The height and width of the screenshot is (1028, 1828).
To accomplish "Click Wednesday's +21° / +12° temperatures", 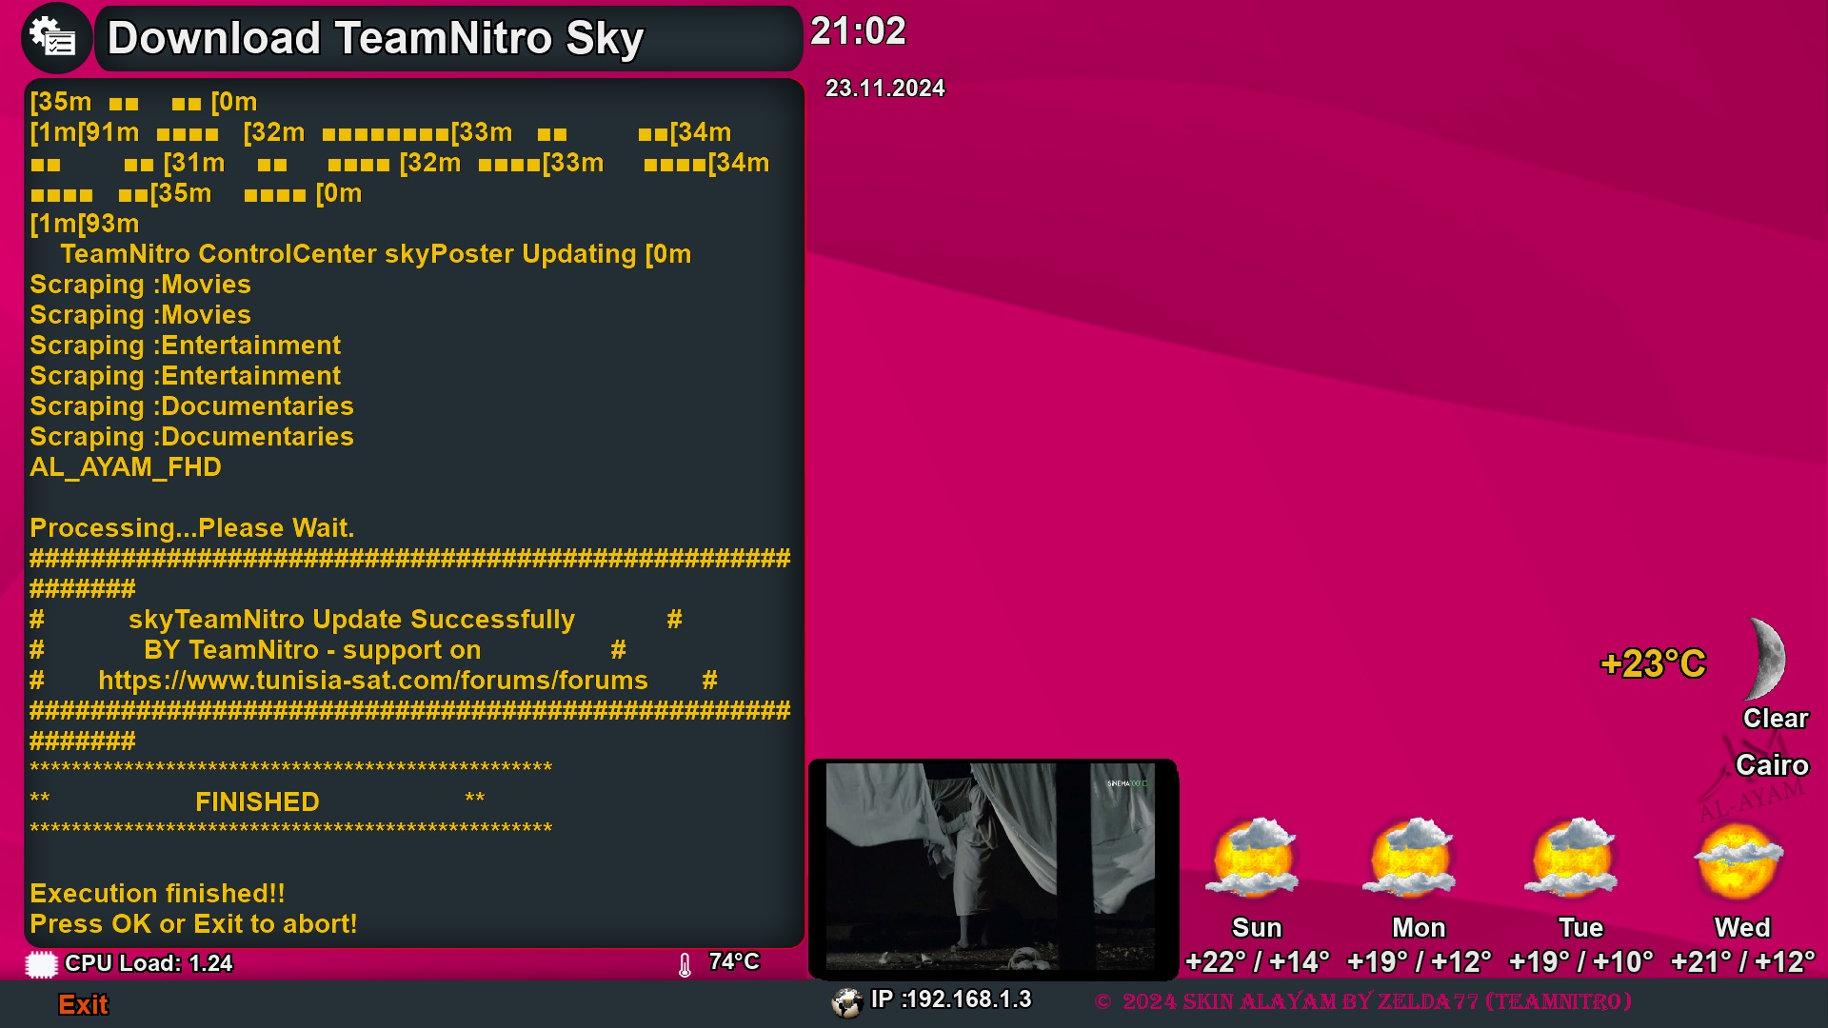I will 1742,962.
